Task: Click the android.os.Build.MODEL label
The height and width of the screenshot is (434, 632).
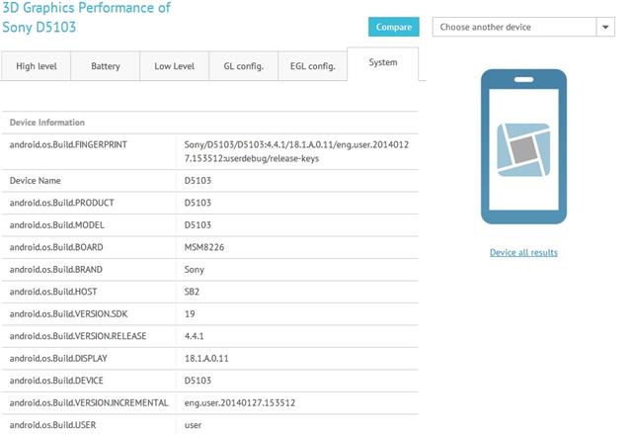Action: (x=57, y=224)
